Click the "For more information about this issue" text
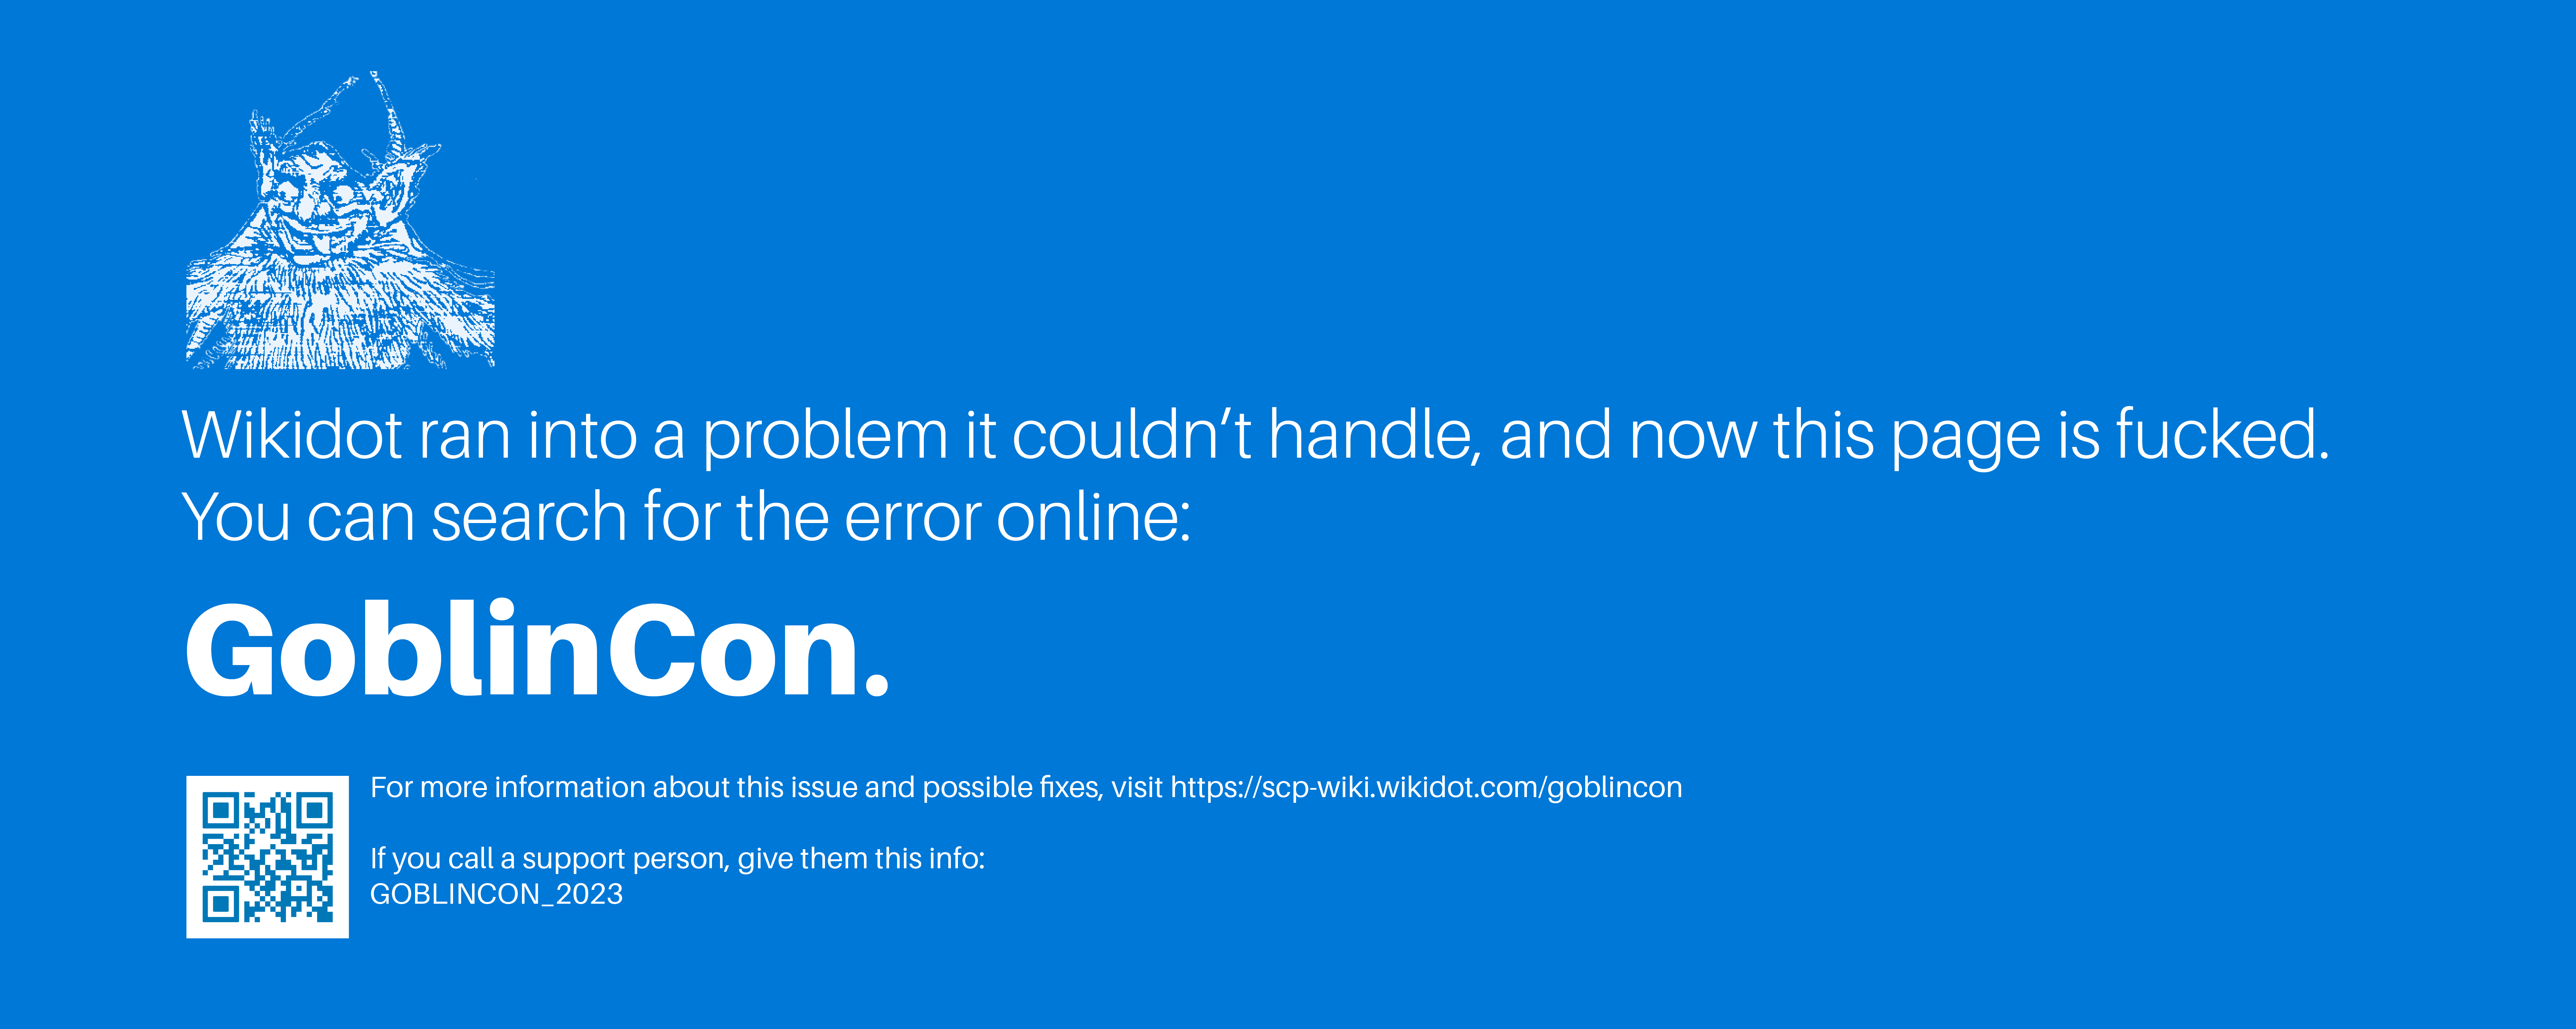Screen dimensions: 2576x1029 point(614,788)
